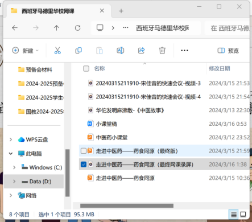The height and width of the screenshot is (222, 252).
Task: Click the Paste clipboard icon
Action: tap(100, 51)
